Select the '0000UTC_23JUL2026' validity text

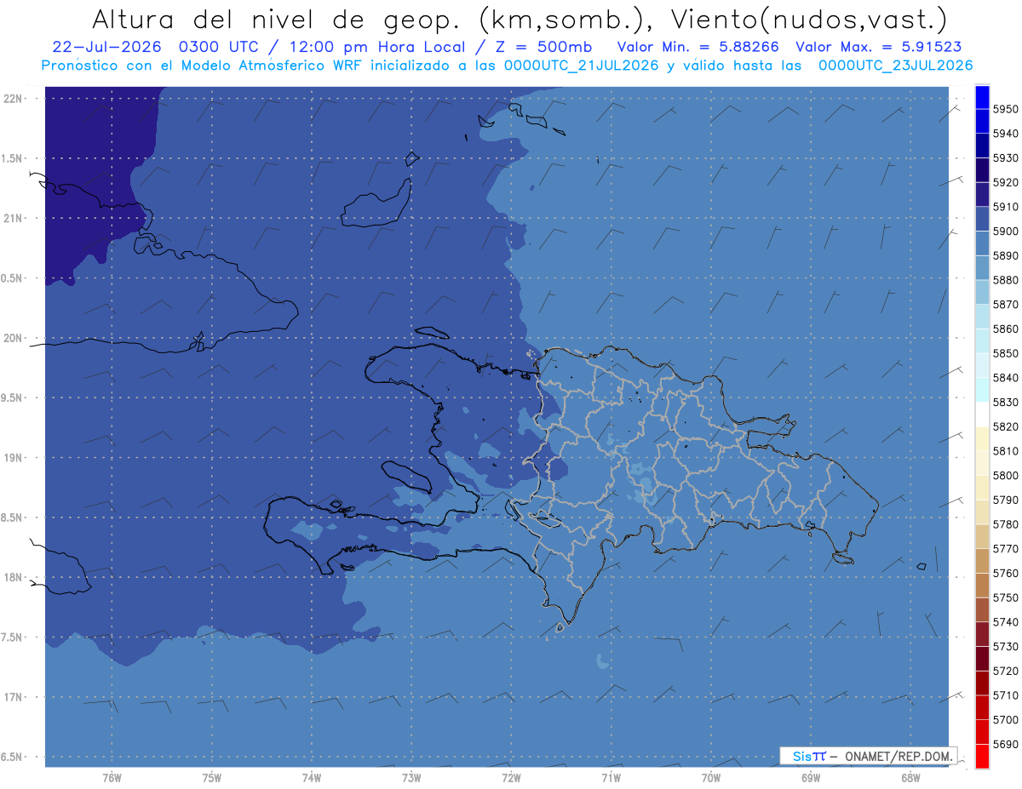pos(895,66)
